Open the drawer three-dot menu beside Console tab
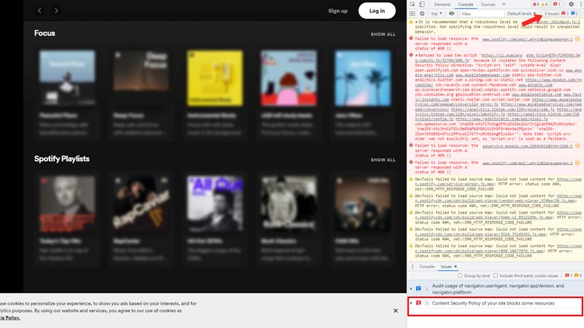This screenshot has height=328, width=584. coord(412,267)
